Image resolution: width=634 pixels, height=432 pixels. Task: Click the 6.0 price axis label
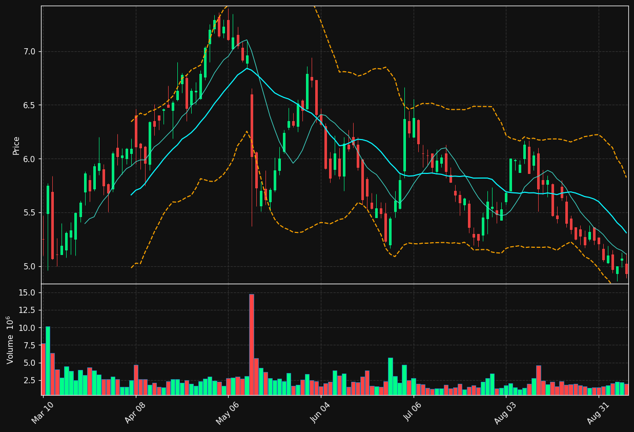[x=29, y=159]
